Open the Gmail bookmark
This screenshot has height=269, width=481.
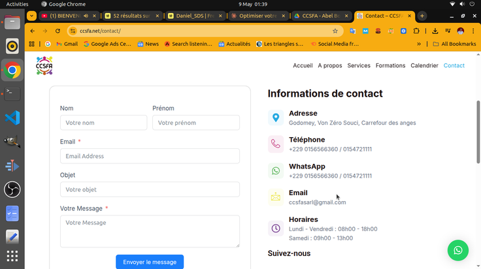click(67, 44)
